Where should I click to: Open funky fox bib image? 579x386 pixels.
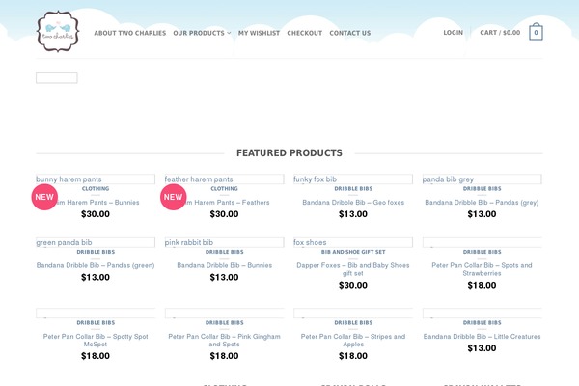(353, 179)
